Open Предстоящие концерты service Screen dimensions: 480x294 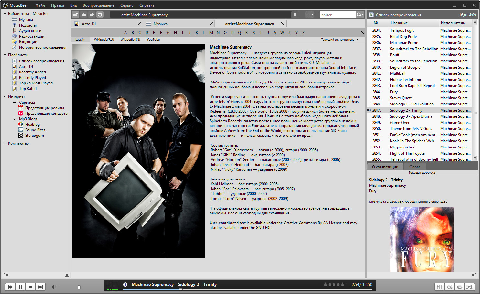click(47, 114)
